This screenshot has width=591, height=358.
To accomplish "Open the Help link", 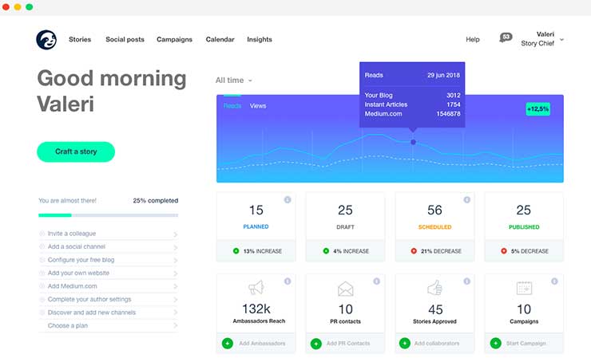I will click(473, 39).
